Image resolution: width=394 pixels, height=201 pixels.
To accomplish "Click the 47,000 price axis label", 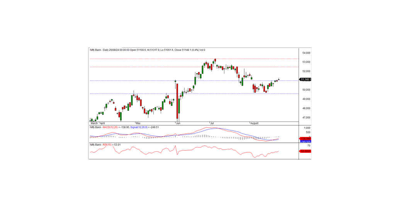I will pyautogui.click(x=306, y=118).
